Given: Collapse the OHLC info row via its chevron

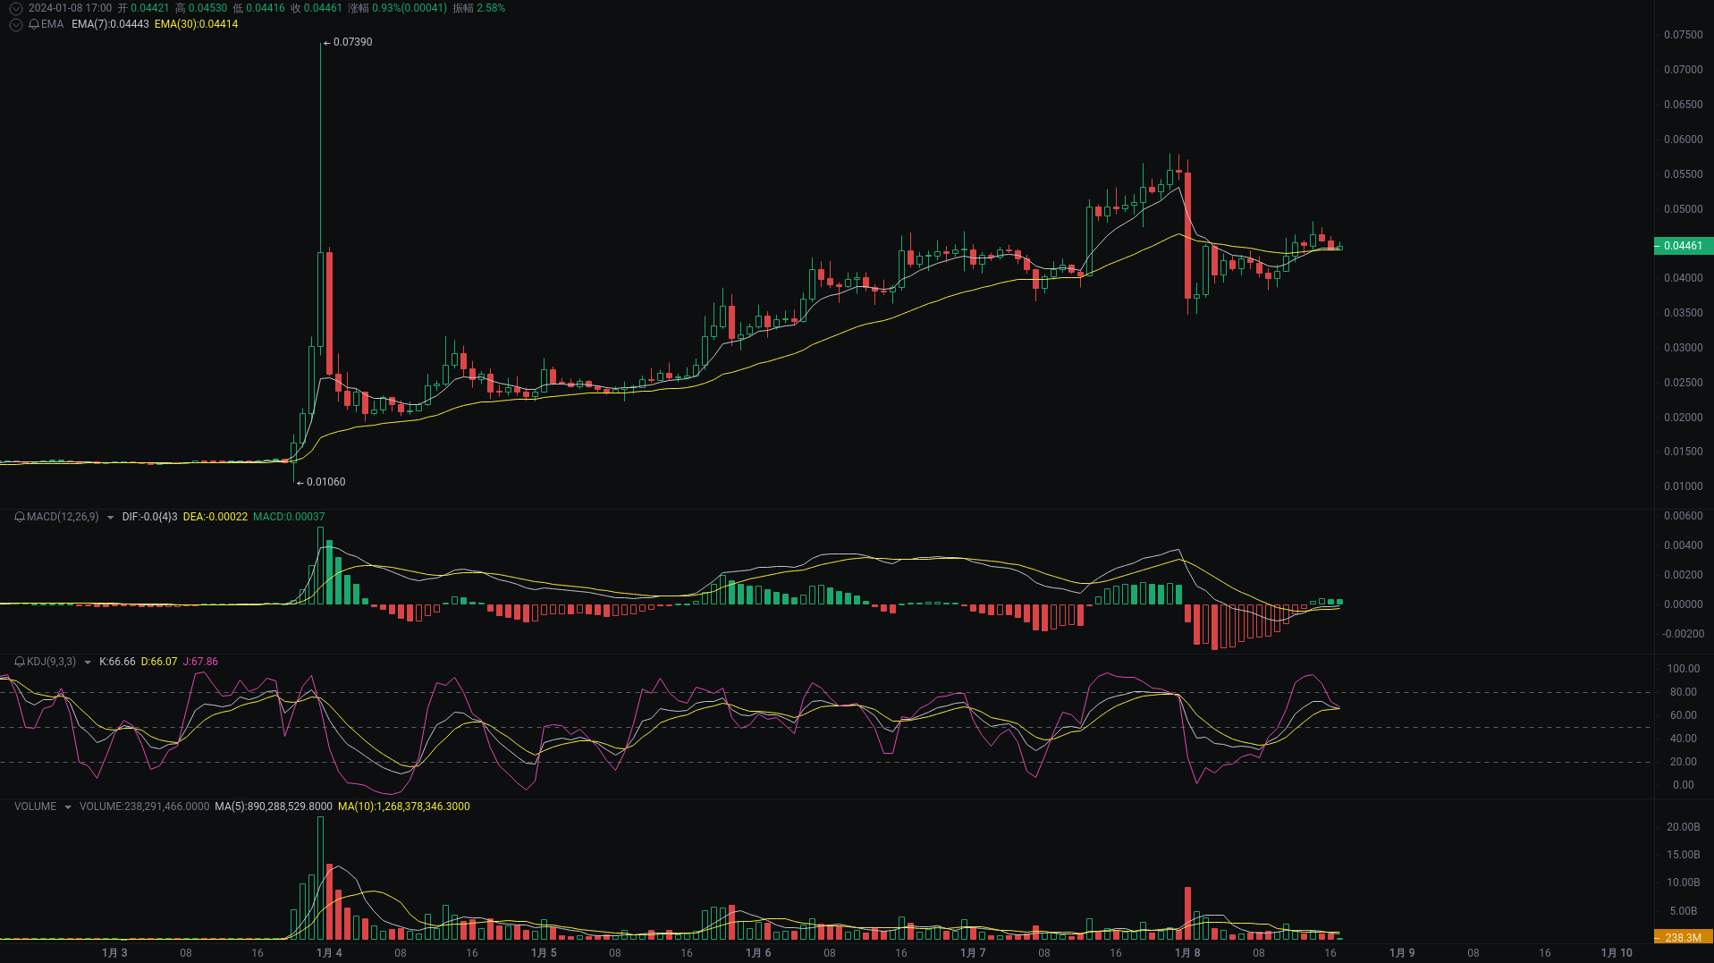Looking at the screenshot, I should tap(15, 7).
